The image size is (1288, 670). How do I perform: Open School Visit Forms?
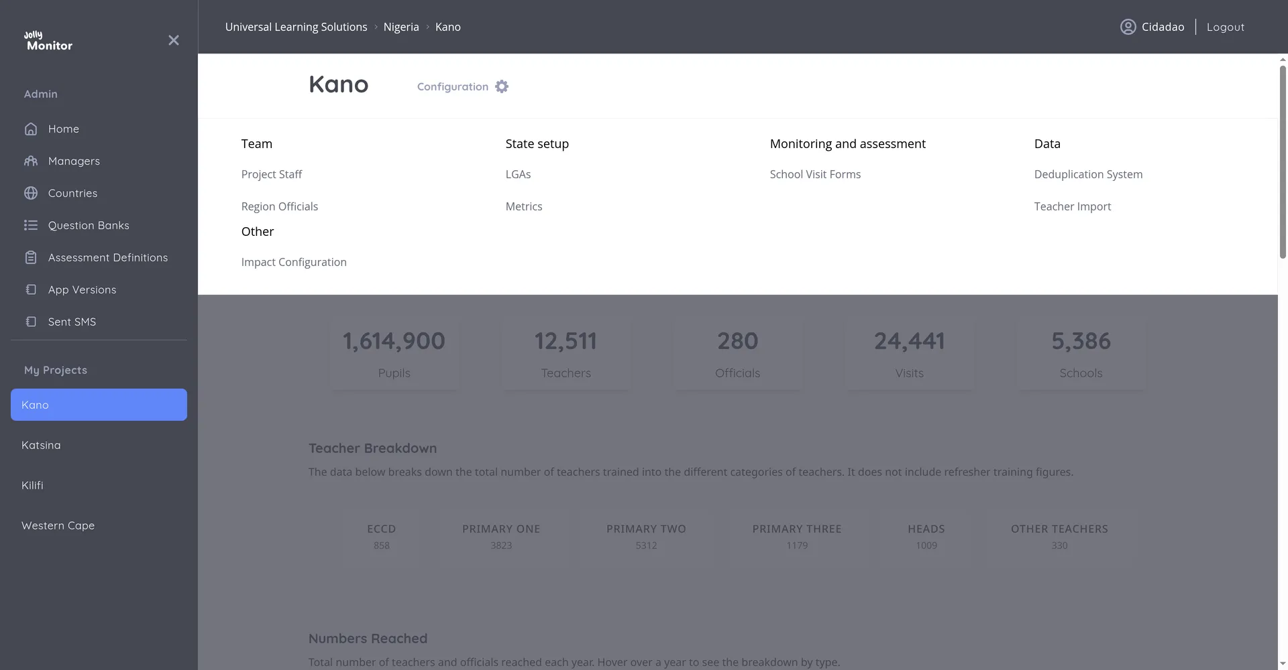(x=815, y=174)
